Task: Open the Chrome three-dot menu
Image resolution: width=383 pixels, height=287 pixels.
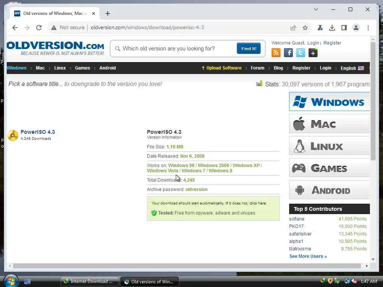Action: (368, 28)
